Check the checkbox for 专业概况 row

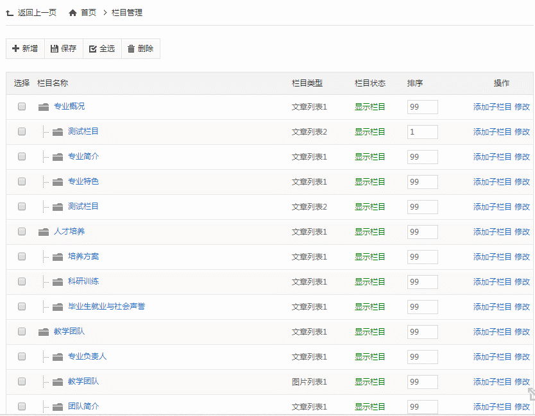[22, 106]
